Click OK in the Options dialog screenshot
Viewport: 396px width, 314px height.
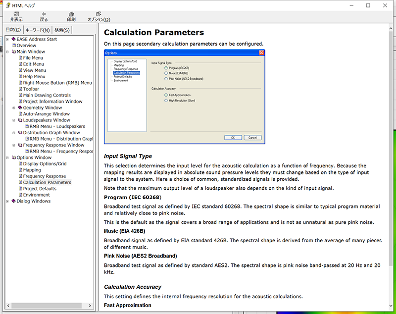(233, 138)
